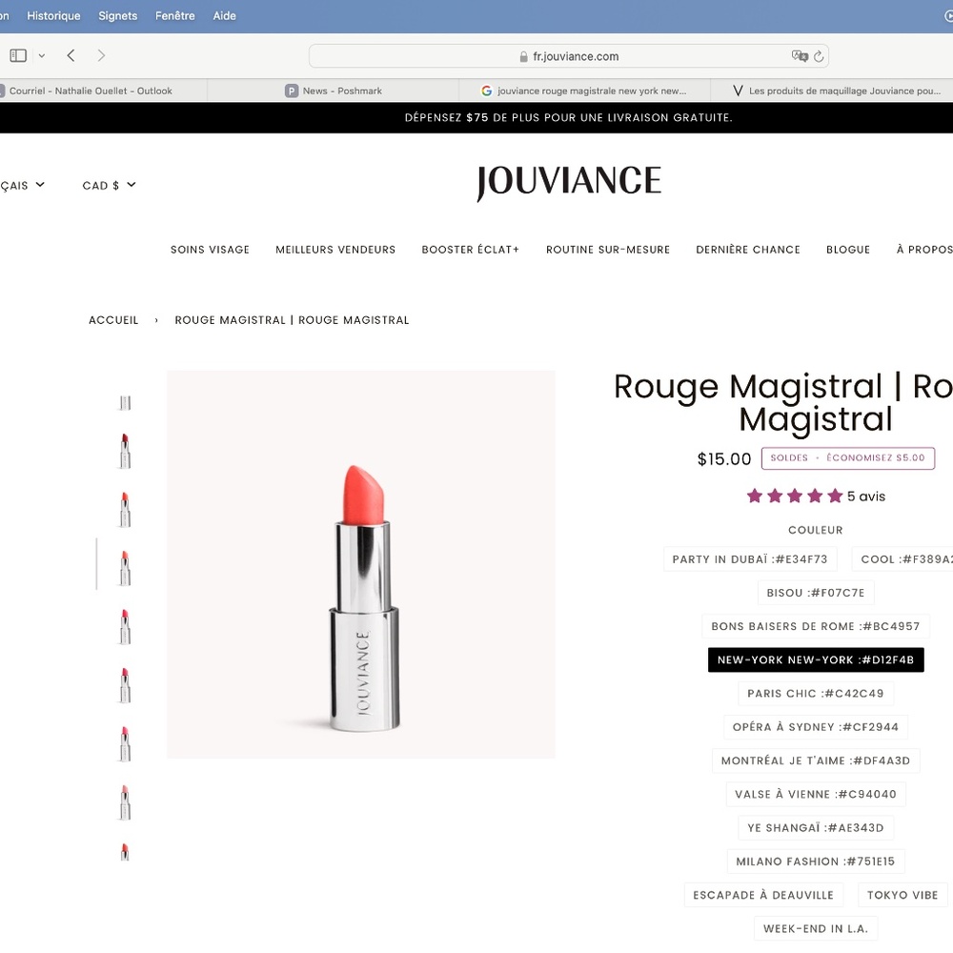
Task: Open ROUTINE SUR-MESURE navigation link
Action: pyautogui.click(x=608, y=250)
